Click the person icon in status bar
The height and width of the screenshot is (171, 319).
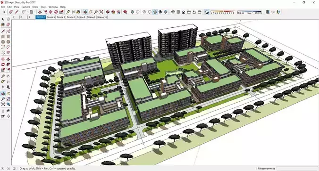[x=14, y=168]
